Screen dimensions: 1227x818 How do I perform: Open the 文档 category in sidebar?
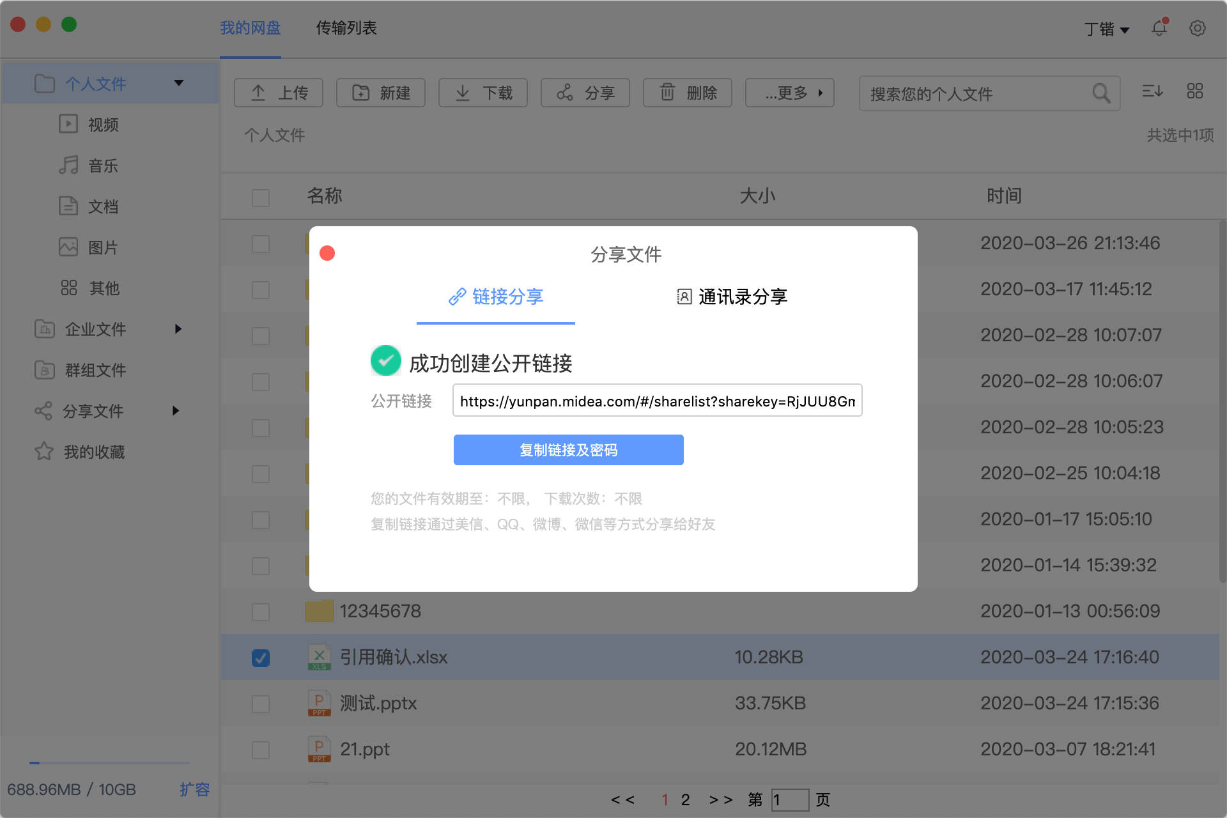click(89, 206)
